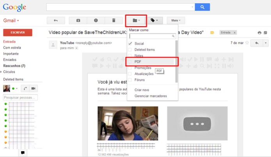Image resolution: width=271 pixels, height=157 pixels.
Task: Open the Gmail product dropdown
Action: tap(11, 21)
